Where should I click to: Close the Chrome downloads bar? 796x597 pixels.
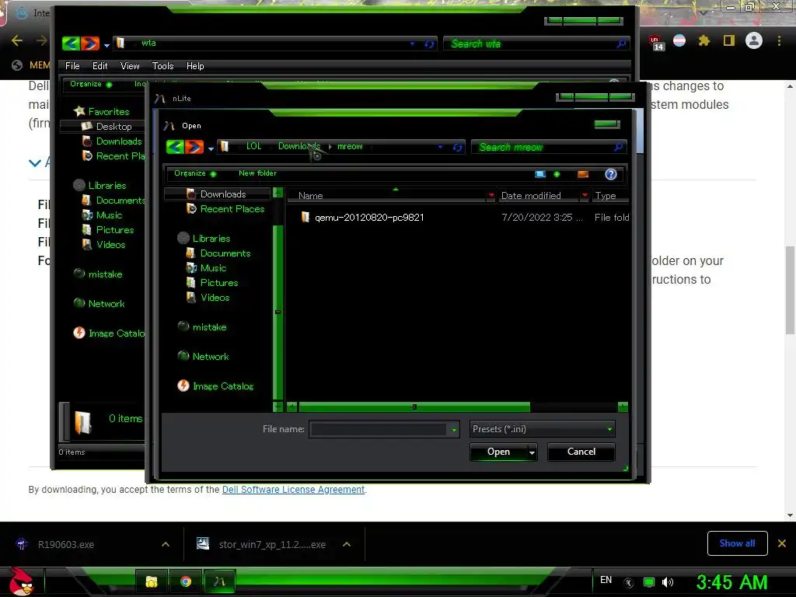(782, 543)
